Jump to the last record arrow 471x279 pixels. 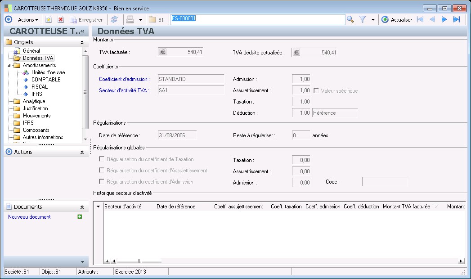point(456,20)
